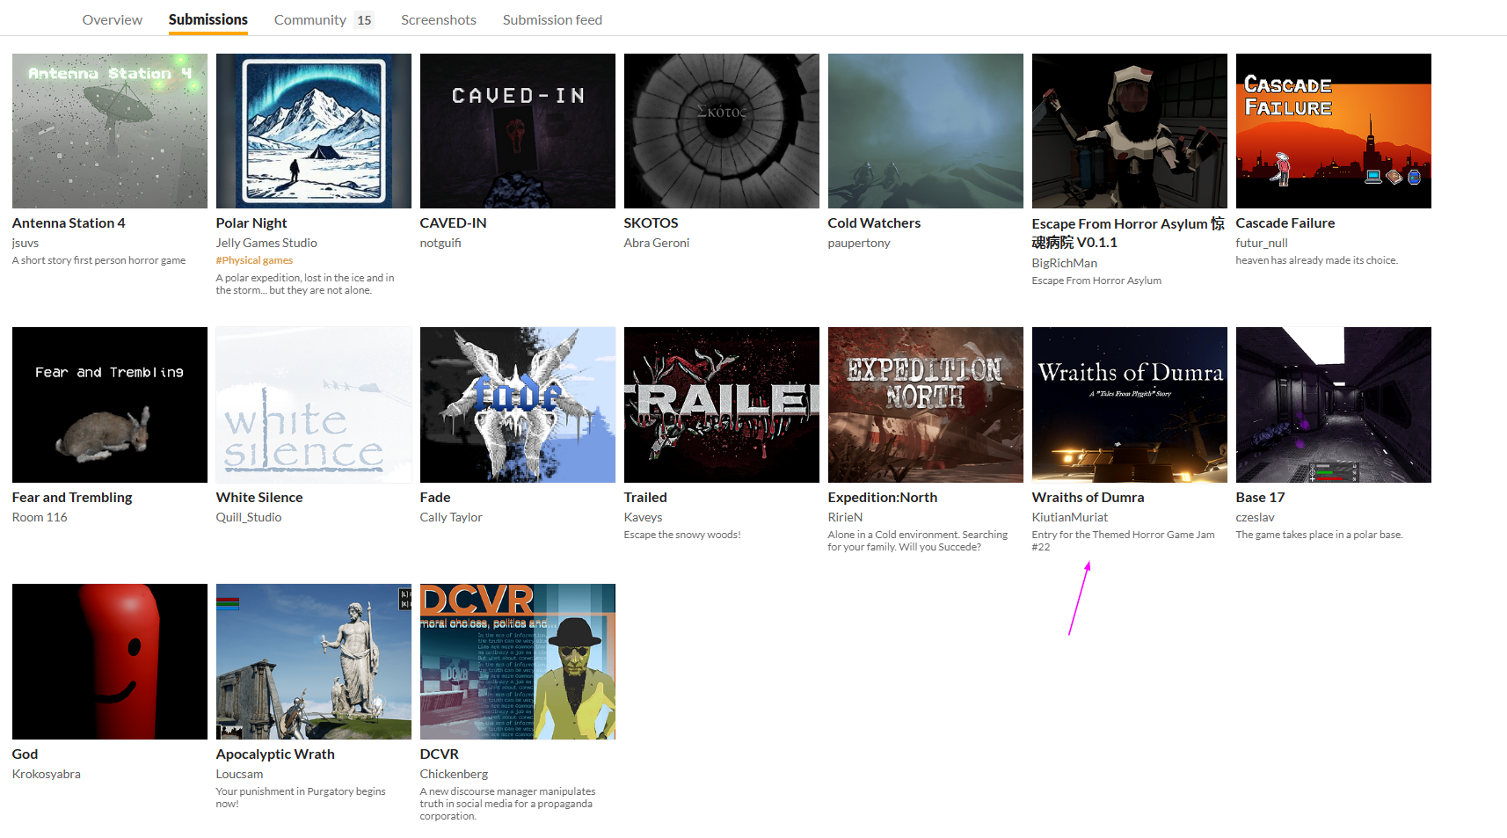
Task: Visit Jelly Games Studio's profile
Action: (x=266, y=243)
